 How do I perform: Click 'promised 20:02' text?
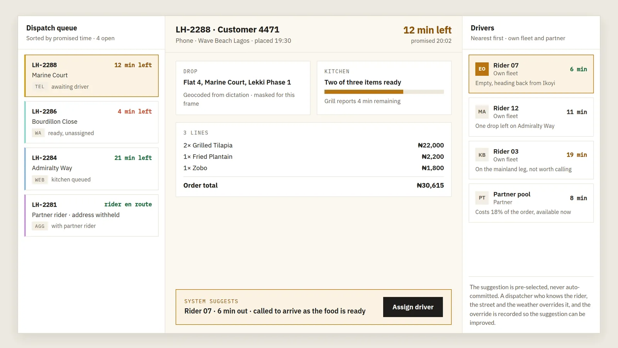pos(431,41)
